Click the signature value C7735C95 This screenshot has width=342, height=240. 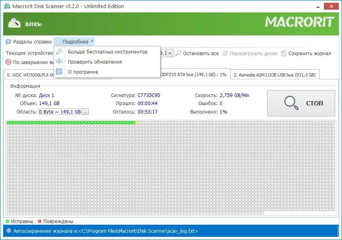point(149,95)
